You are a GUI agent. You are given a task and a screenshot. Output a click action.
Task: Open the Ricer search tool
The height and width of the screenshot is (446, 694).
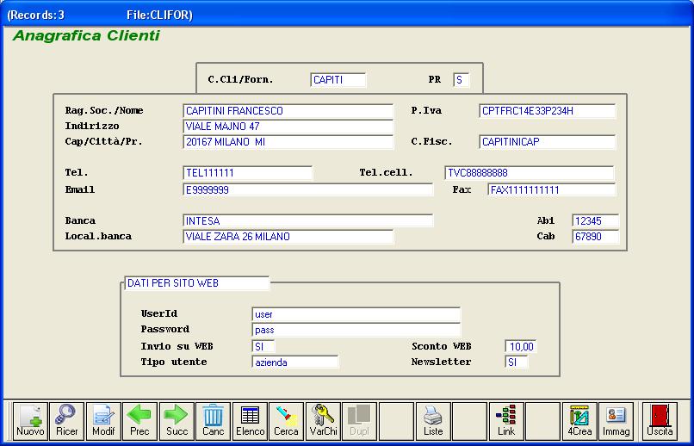pyautogui.click(x=66, y=420)
